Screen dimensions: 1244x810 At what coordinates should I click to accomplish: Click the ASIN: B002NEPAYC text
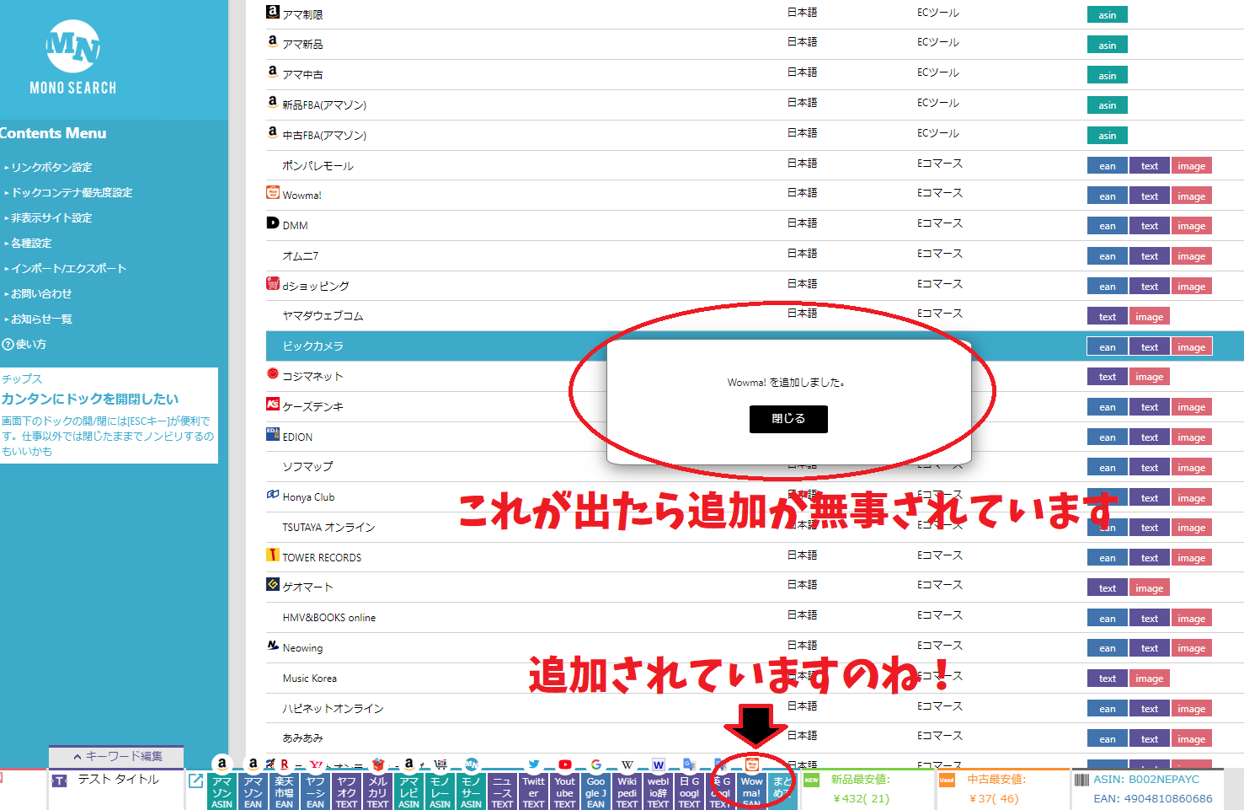(x=1146, y=780)
